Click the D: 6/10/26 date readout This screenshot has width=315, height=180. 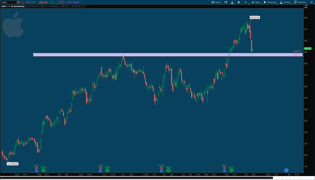coord(31,6)
